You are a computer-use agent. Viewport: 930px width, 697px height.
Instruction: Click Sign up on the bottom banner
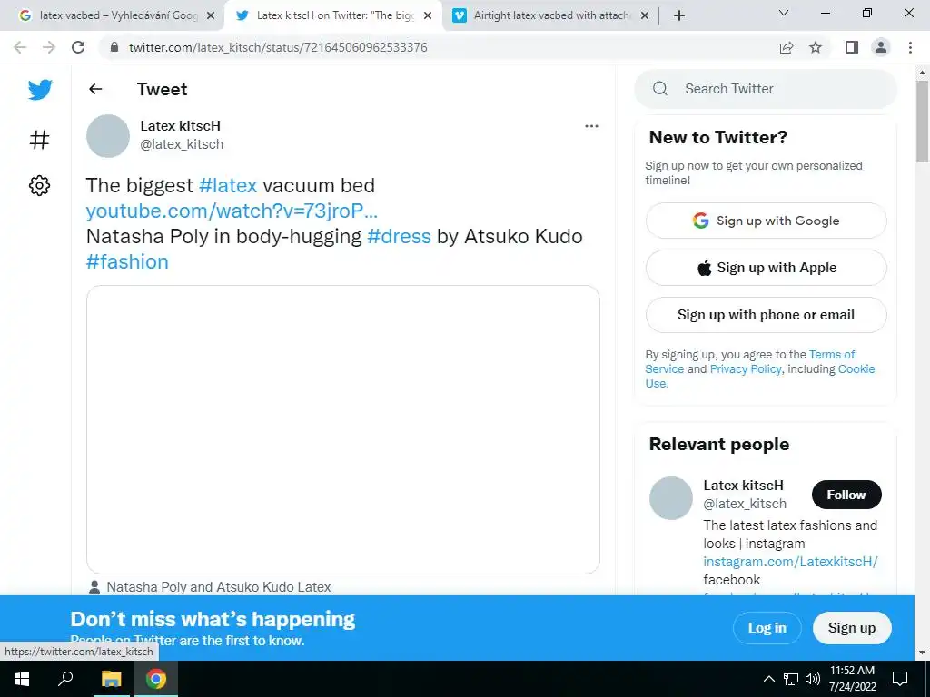[x=852, y=628]
